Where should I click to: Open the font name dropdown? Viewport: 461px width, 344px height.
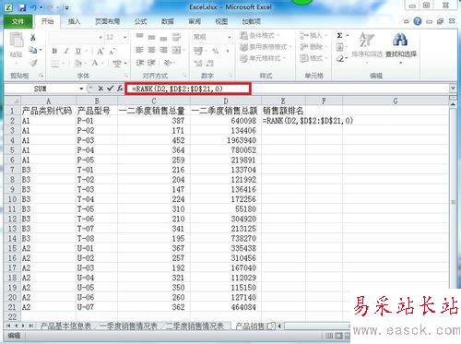pyautogui.click(x=100, y=37)
